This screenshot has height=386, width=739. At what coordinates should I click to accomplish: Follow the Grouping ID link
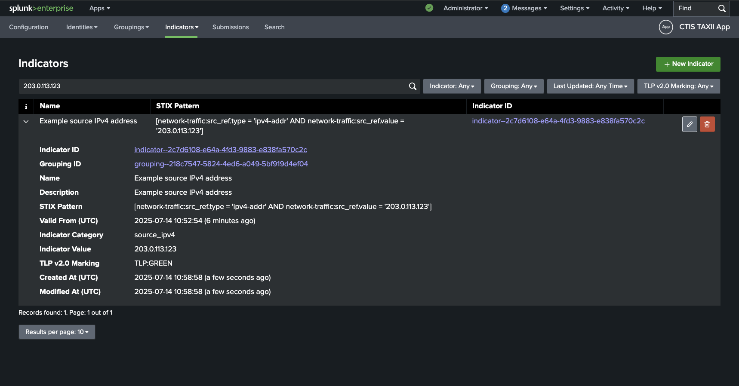click(x=221, y=164)
